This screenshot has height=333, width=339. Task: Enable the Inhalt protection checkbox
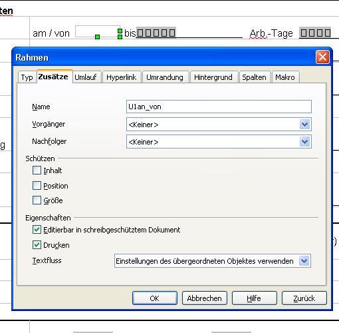point(37,170)
